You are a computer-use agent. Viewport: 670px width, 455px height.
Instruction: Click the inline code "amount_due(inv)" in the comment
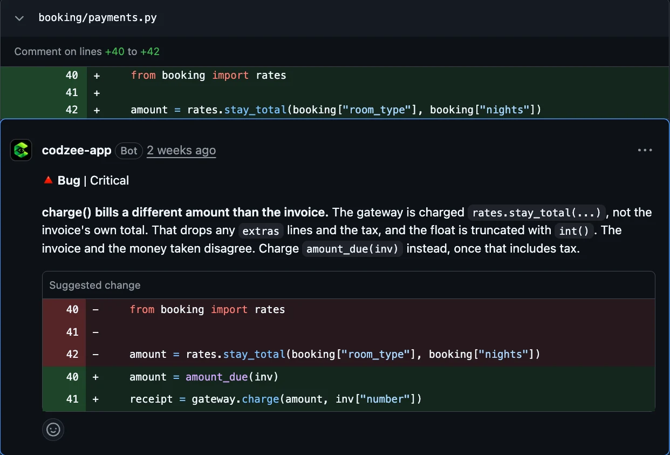point(352,249)
